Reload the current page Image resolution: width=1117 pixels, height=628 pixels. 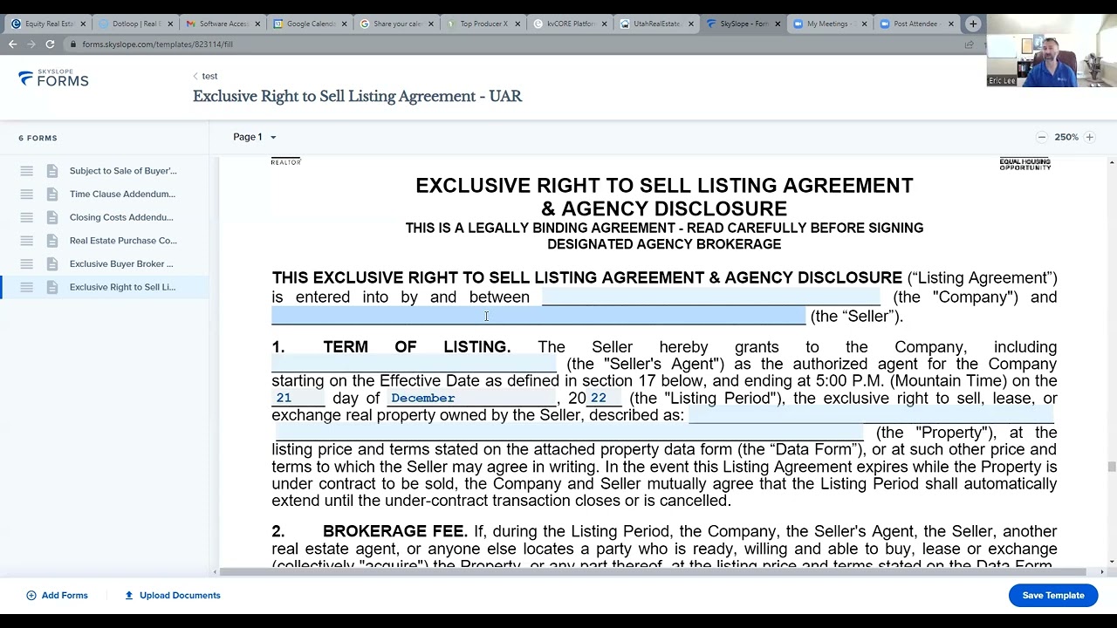pyautogui.click(x=50, y=44)
